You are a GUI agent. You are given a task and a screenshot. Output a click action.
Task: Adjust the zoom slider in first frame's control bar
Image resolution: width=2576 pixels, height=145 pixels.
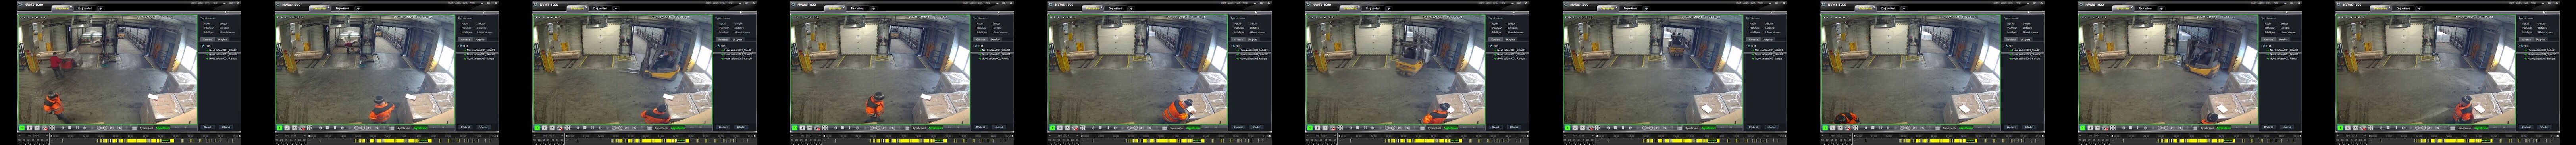click(102, 128)
